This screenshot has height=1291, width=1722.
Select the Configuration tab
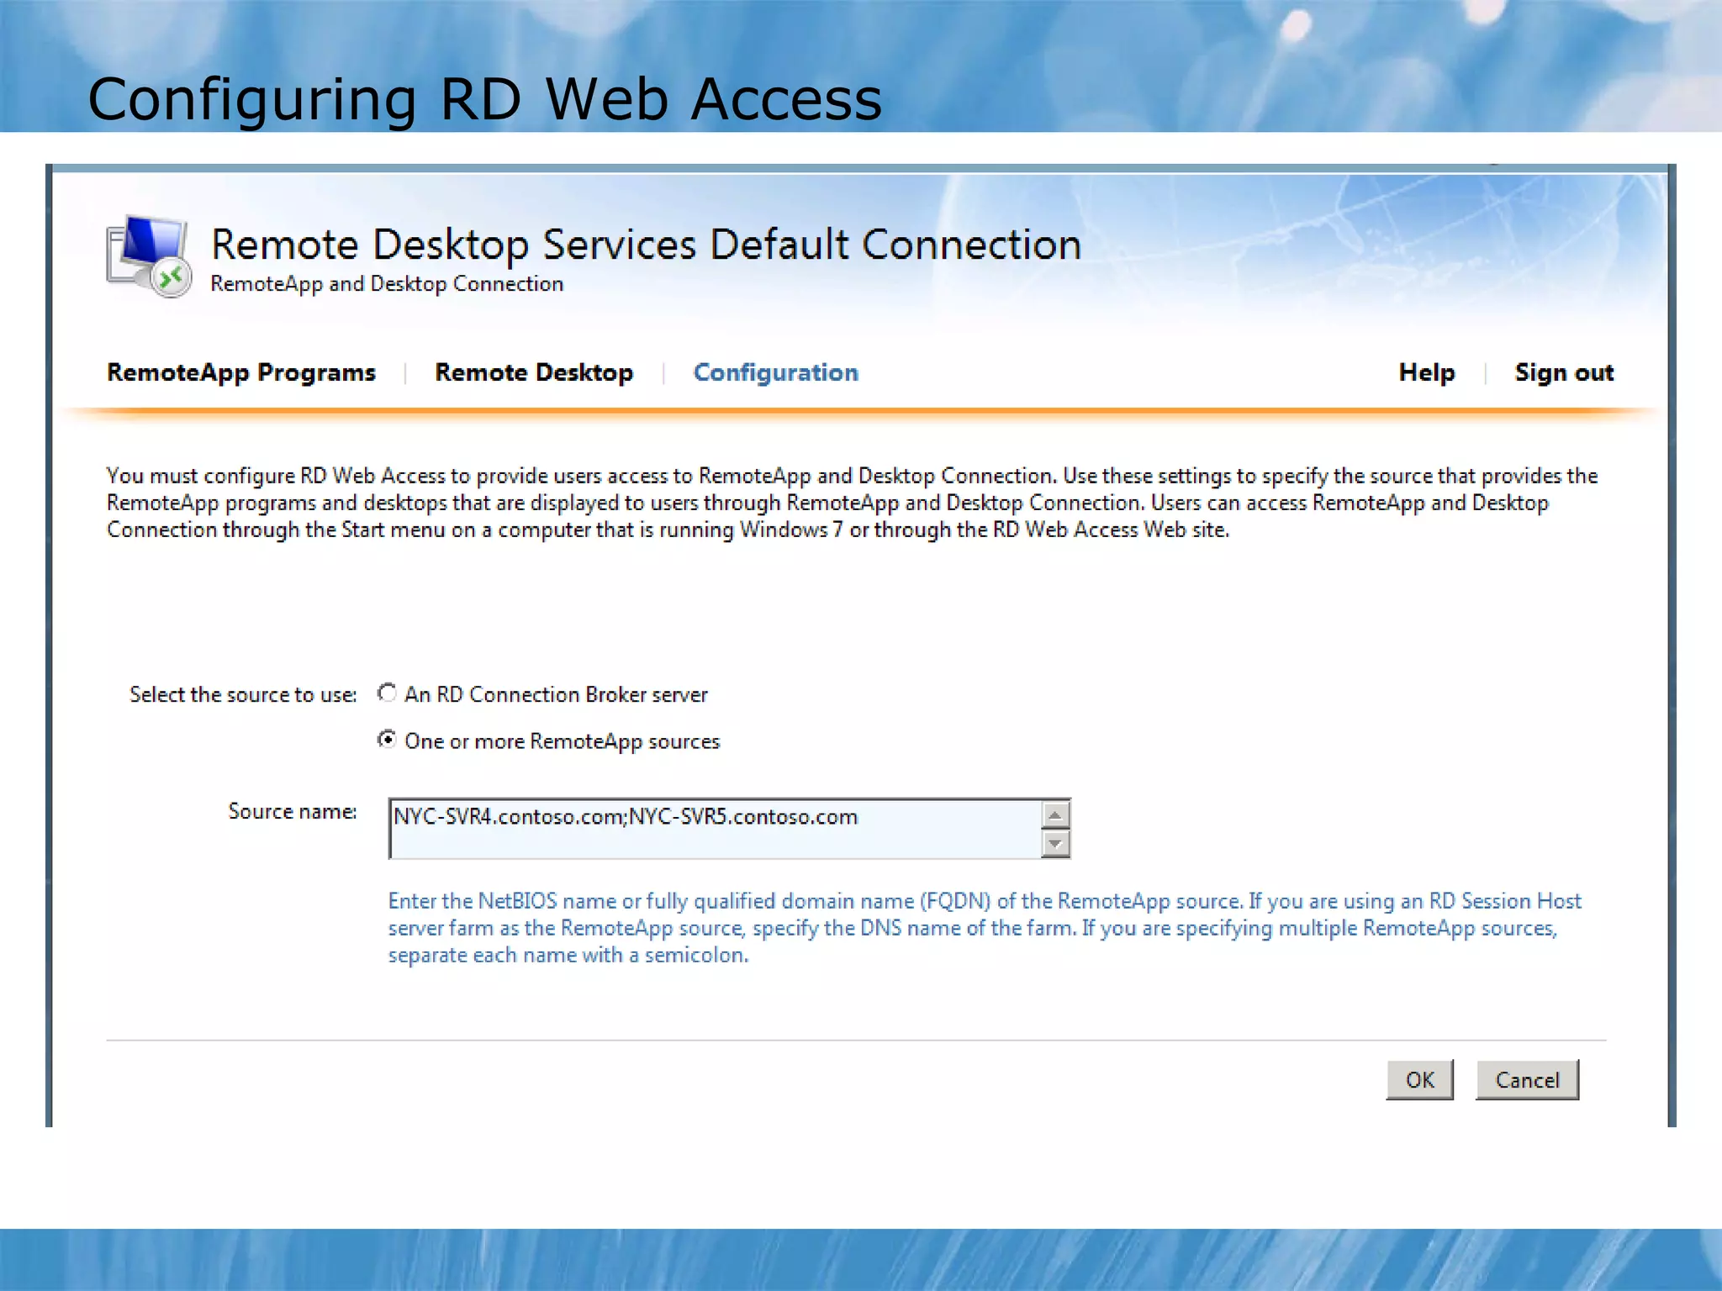point(775,372)
